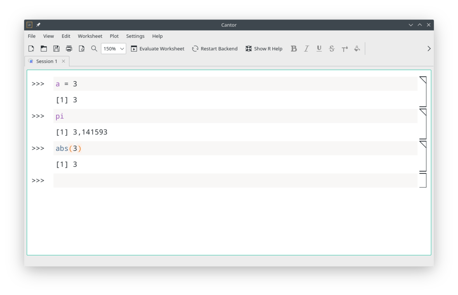Toggle strikethrough formatting
The height and width of the screenshot is (295, 458).
tap(332, 48)
